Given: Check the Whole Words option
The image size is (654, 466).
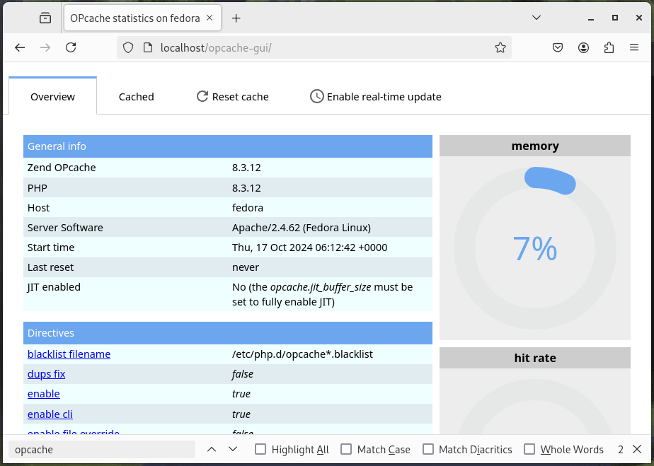Looking at the screenshot, I should tap(529, 450).
